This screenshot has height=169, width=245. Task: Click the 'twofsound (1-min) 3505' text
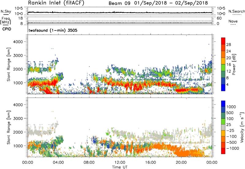click(x=53, y=30)
